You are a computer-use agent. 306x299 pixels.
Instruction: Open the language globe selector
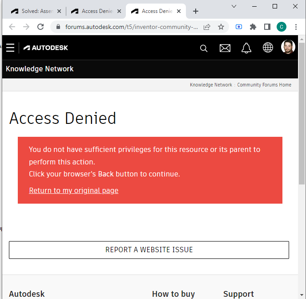(268, 48)
